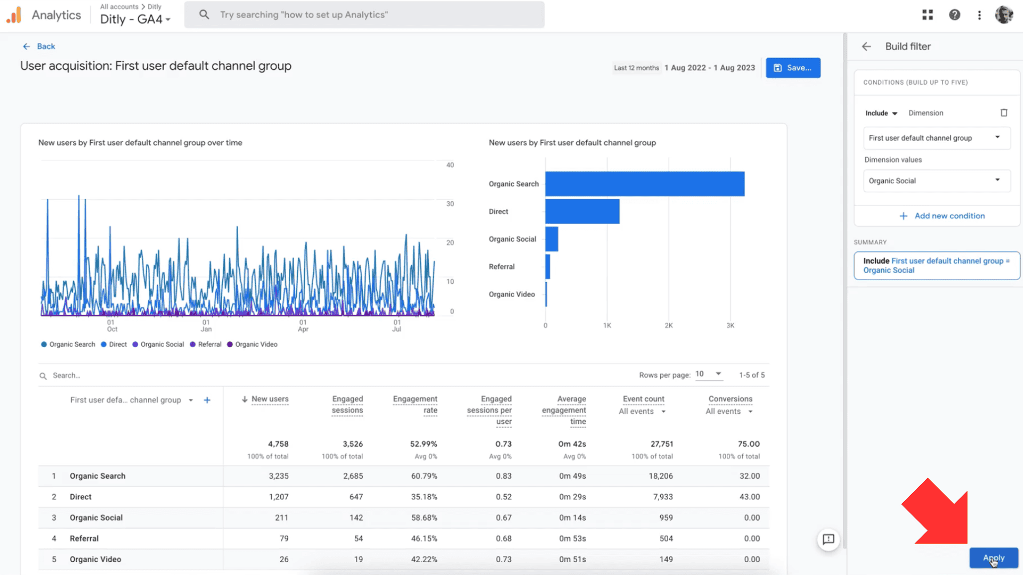Viewport: 1023px width, 575px height.
Task: Open the feedback chat bubble icon
Action: tap(829, 539)
